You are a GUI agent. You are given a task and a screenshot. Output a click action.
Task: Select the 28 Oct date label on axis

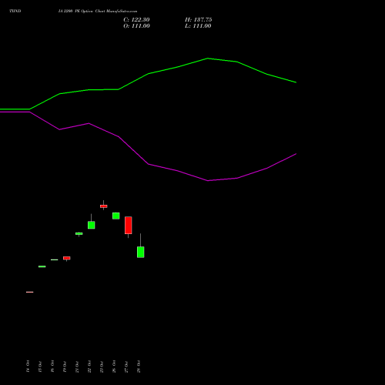tap(139, 367)
